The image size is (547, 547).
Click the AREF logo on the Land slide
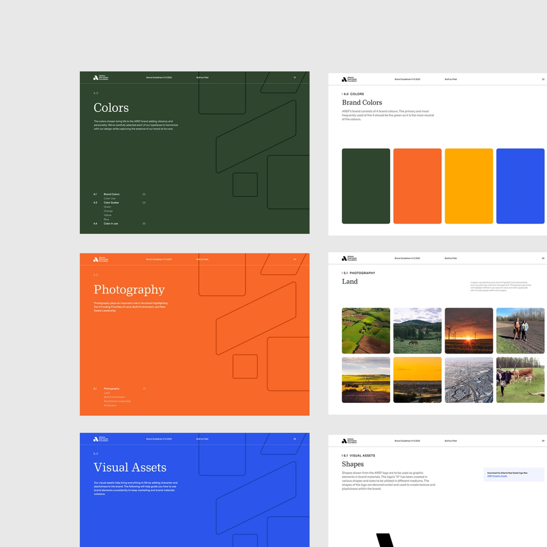point(349,258)
